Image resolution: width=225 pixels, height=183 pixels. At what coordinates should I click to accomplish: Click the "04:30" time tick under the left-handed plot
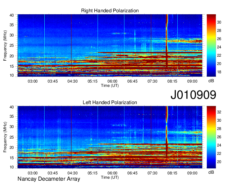point(72,173)
